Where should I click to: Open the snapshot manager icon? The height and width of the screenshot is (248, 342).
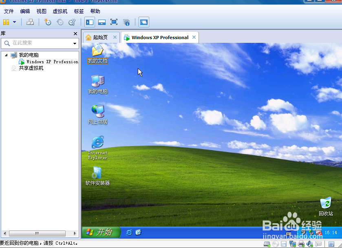pyautogui.click(x=72, y=22)
